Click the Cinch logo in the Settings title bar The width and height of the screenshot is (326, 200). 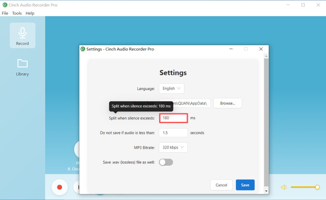pyautogui.click(x=83, y=49)
